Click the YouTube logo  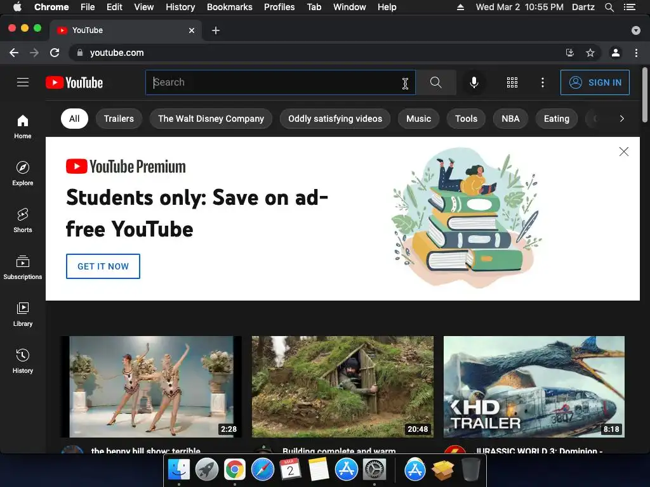click(x=74, y=82)
